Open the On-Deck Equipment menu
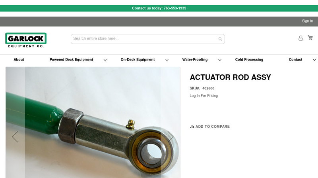 138,60
